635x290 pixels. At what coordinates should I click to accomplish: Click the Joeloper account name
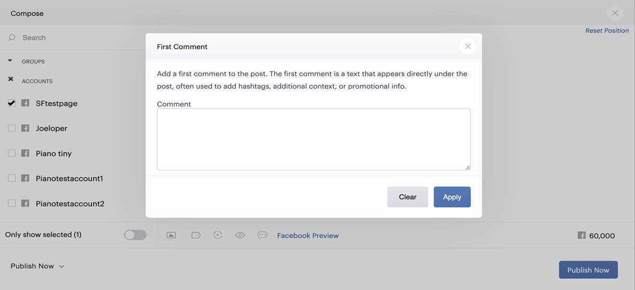click(52, 128)
